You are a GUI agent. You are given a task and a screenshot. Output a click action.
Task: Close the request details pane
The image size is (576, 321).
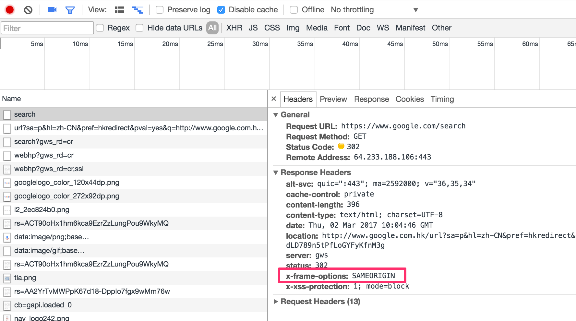[274, 99]
